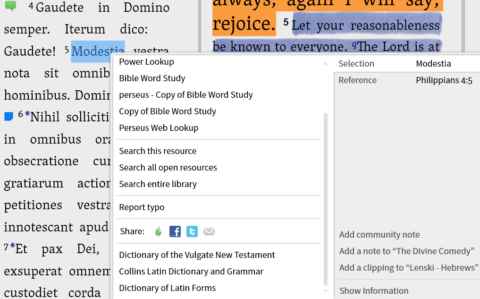Image resolution: width=480 pixels, height=299 pixels.
Task: Click the Selection Modestia row
Action: pos(407,64)
